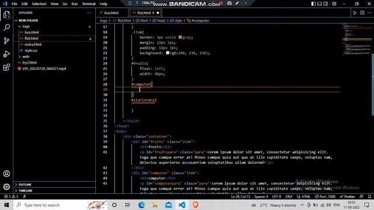The width and height of the screenshot is (374, 210).
Task: Open Brave browser from taskbar
Action: (x=195, y=205)
